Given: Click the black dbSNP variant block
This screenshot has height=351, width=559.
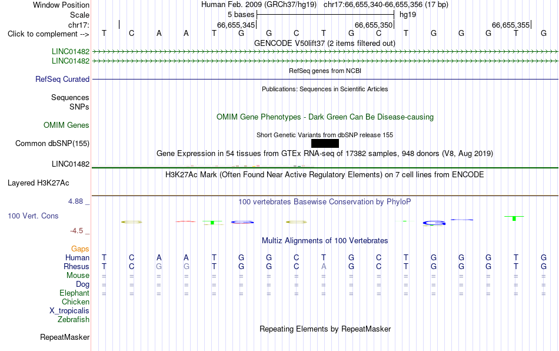Looking at the screenshot, I should (x=325, y=143).
